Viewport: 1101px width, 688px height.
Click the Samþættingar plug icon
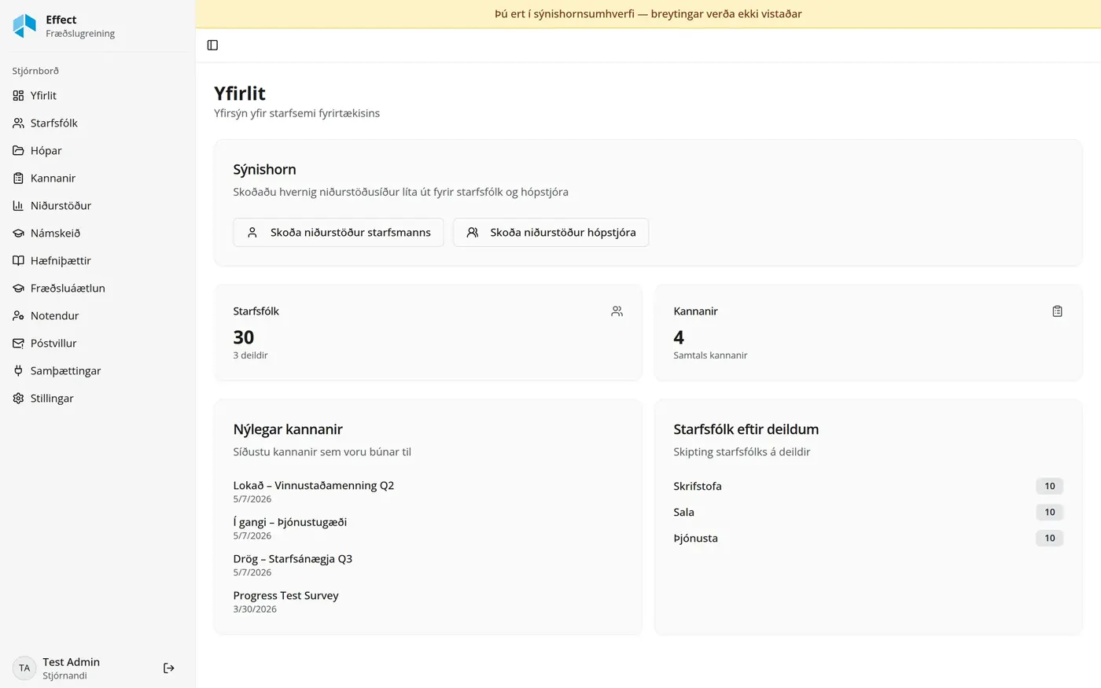tap(18, 370)
